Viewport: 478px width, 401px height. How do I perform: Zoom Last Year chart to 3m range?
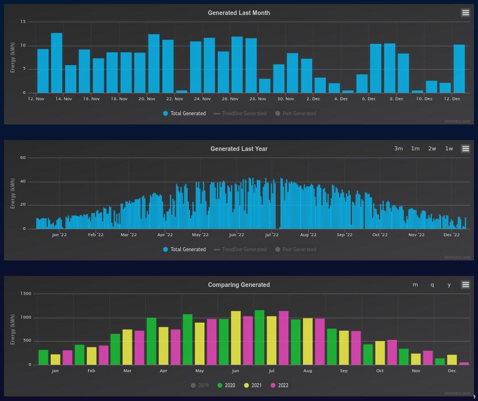pos(399,149)
